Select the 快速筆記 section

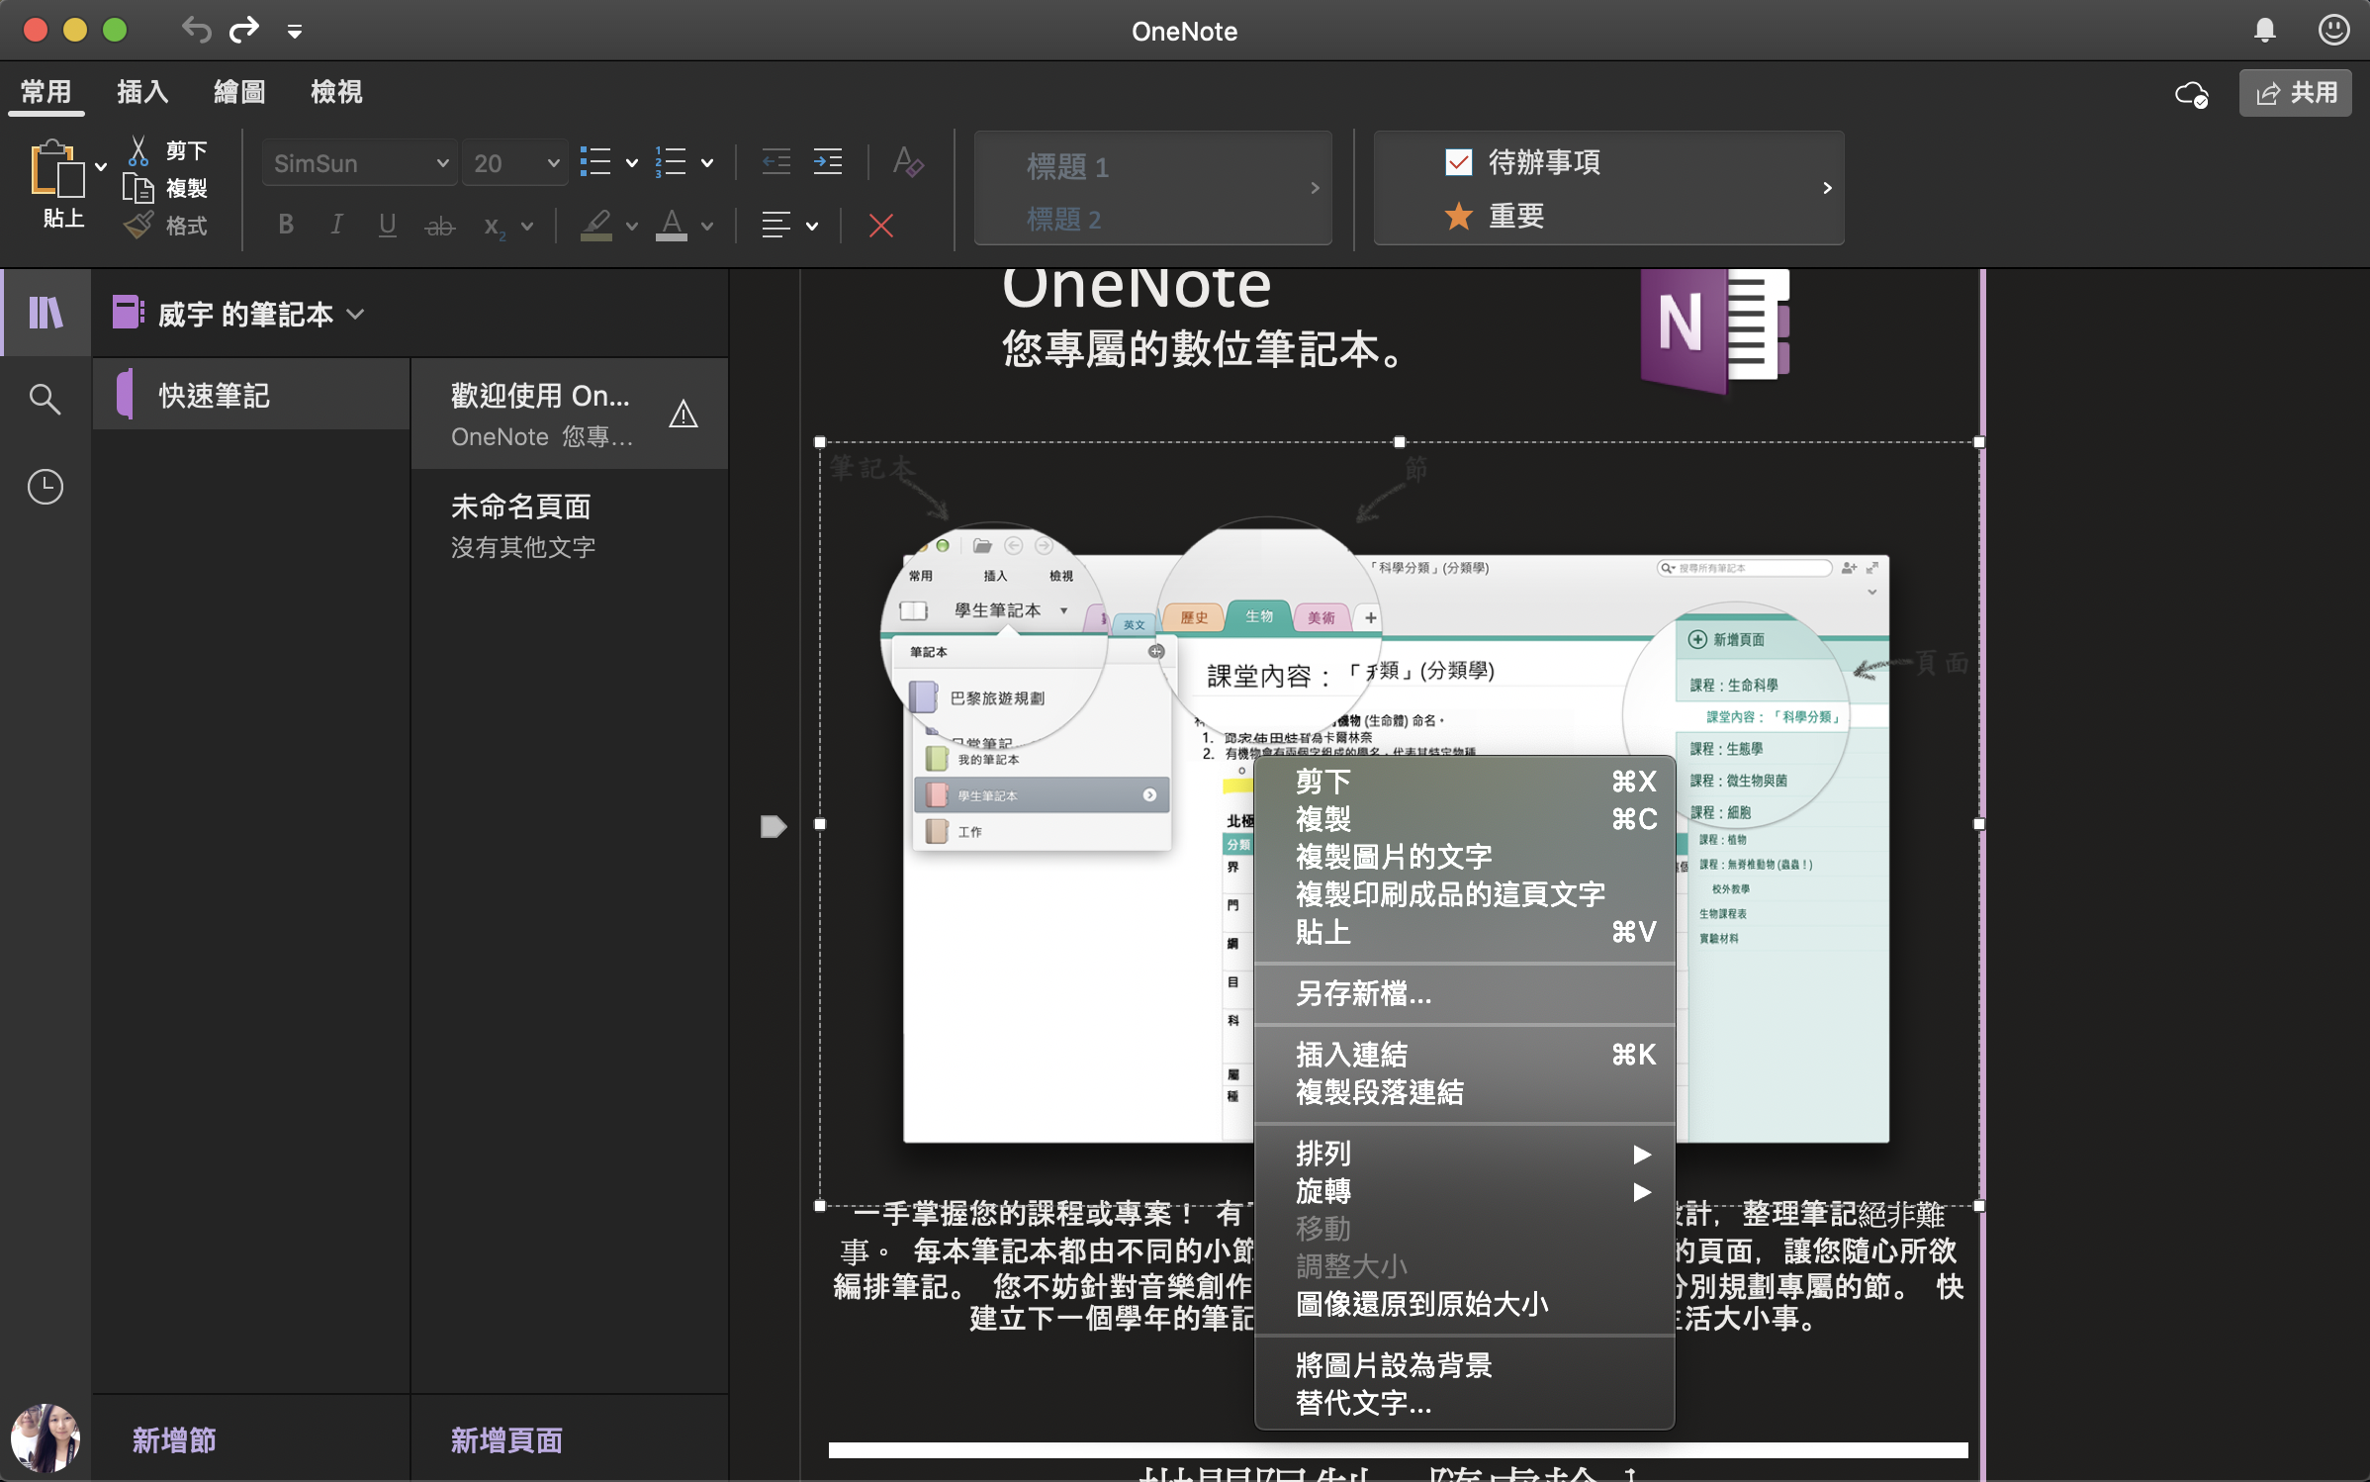point(251,395)
